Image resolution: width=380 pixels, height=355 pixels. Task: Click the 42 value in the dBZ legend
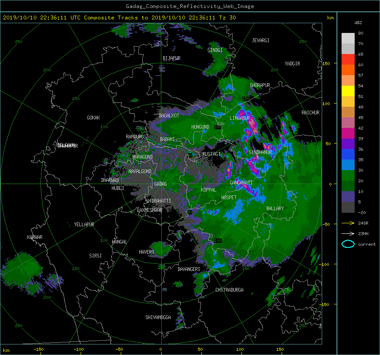coord(361,128)
